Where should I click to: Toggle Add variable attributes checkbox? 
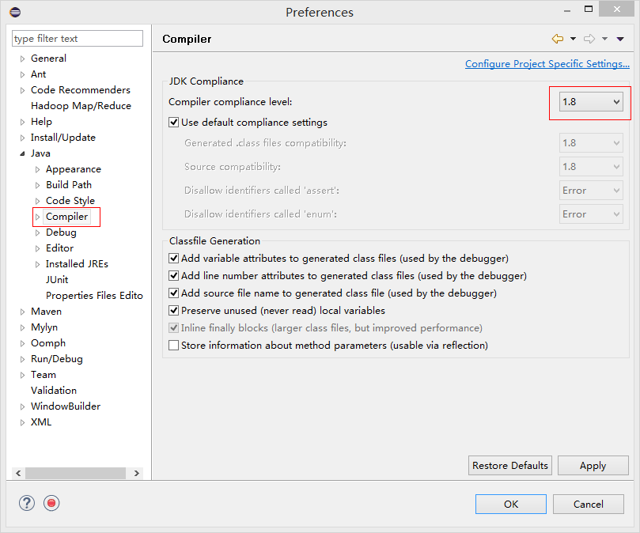pos(173,259)
